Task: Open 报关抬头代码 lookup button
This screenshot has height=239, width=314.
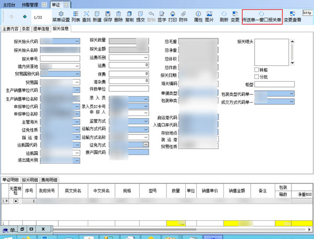Action: (77, 41)
